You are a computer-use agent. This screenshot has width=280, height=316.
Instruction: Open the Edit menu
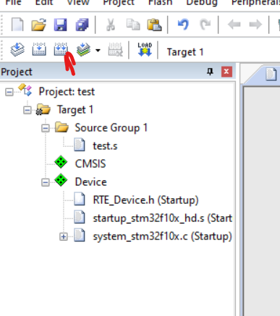point(44,3)
